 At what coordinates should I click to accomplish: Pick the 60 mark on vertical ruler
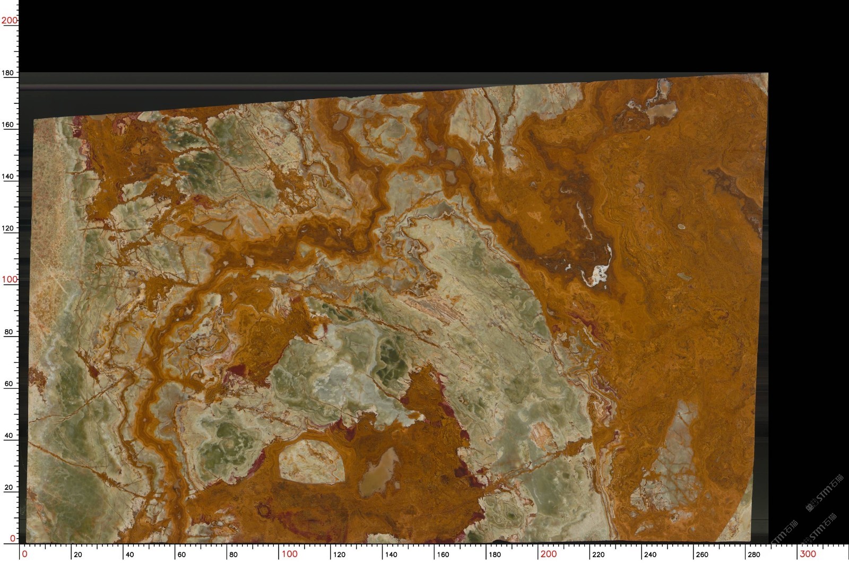pyautogui.click(x=10, y=383)
